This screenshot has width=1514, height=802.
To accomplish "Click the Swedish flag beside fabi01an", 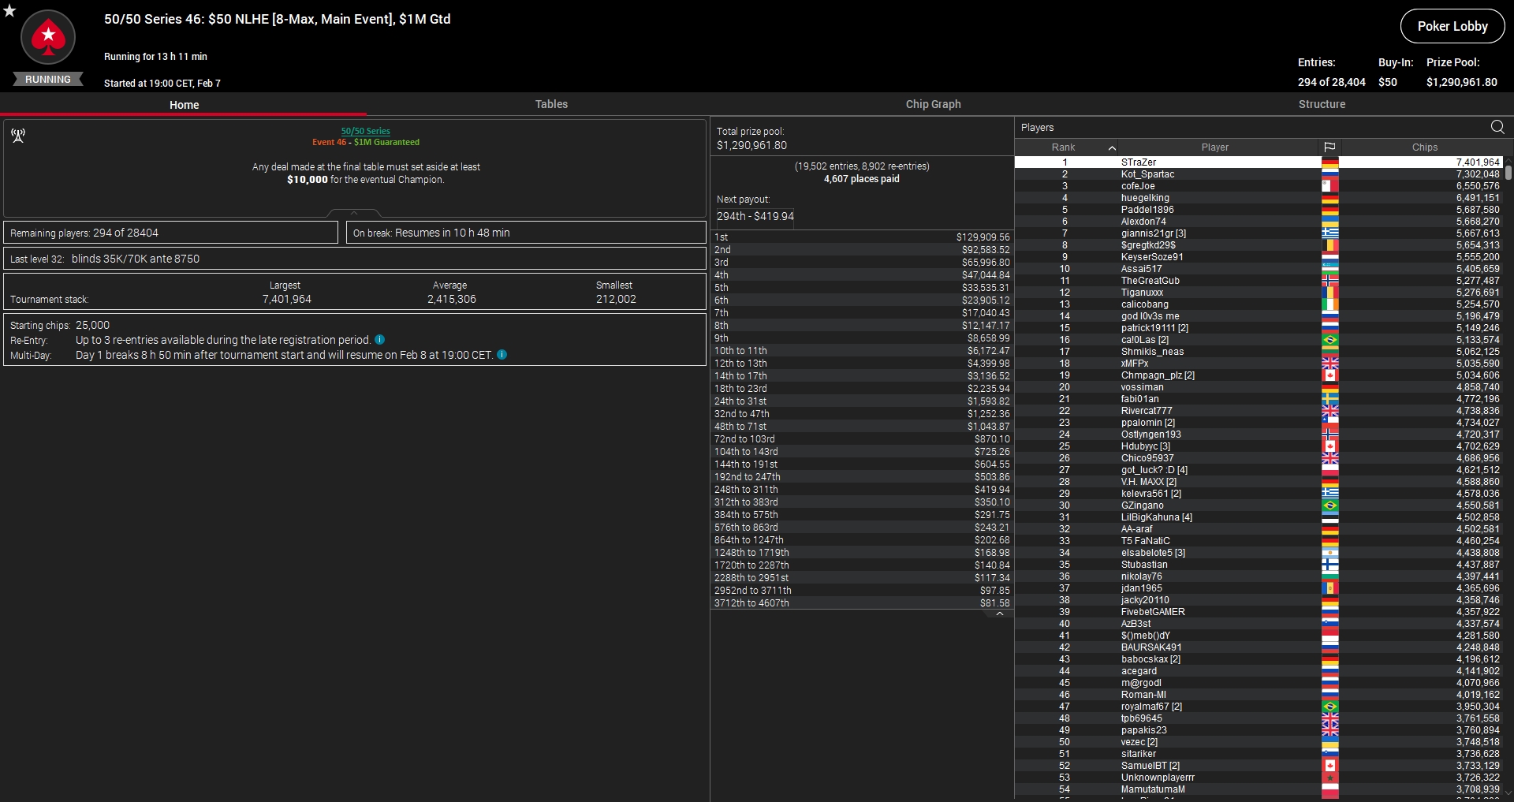I will tap(1329, 399).
